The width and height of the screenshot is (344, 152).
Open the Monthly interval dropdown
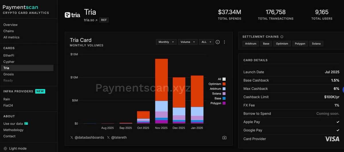pyautogui.click(x=166, y=42)
